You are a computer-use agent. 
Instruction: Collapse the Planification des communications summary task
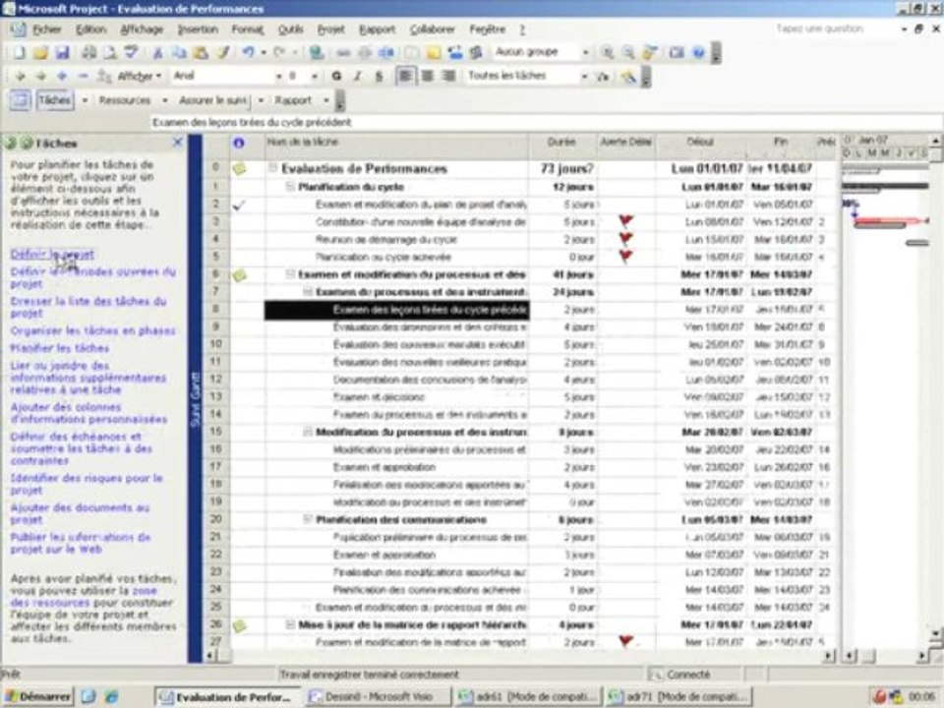tap(308, 519)
